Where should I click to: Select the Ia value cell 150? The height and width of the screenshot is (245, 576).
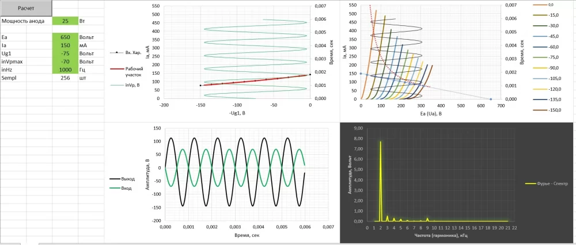click(x=65, y=45)
